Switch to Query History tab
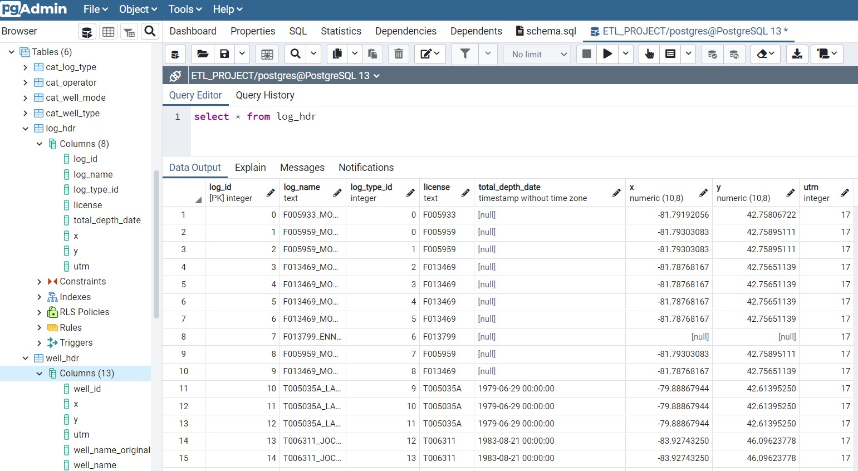858x471 pixels. 265,95
